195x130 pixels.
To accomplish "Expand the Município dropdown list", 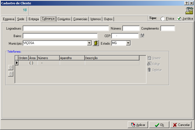I will 89,43.
